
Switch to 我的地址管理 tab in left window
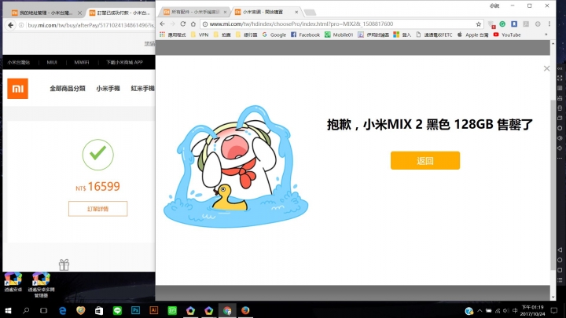[x=45, y=13]
